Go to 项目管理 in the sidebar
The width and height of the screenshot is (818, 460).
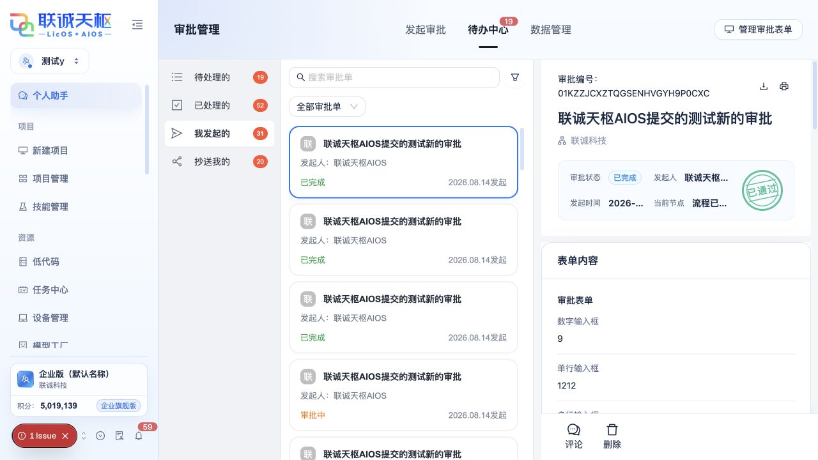click(x=75, y=179)
